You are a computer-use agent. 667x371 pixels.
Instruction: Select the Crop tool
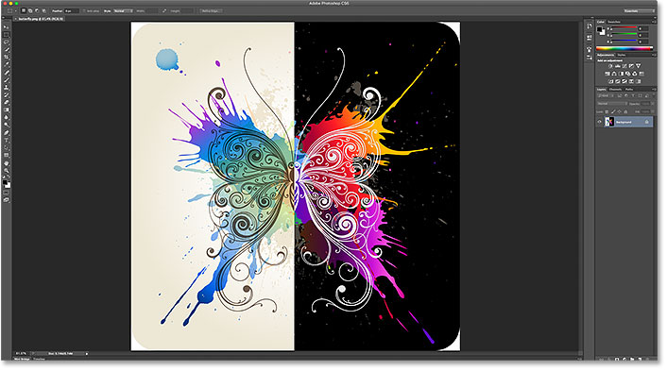click(x=6, y=58)
